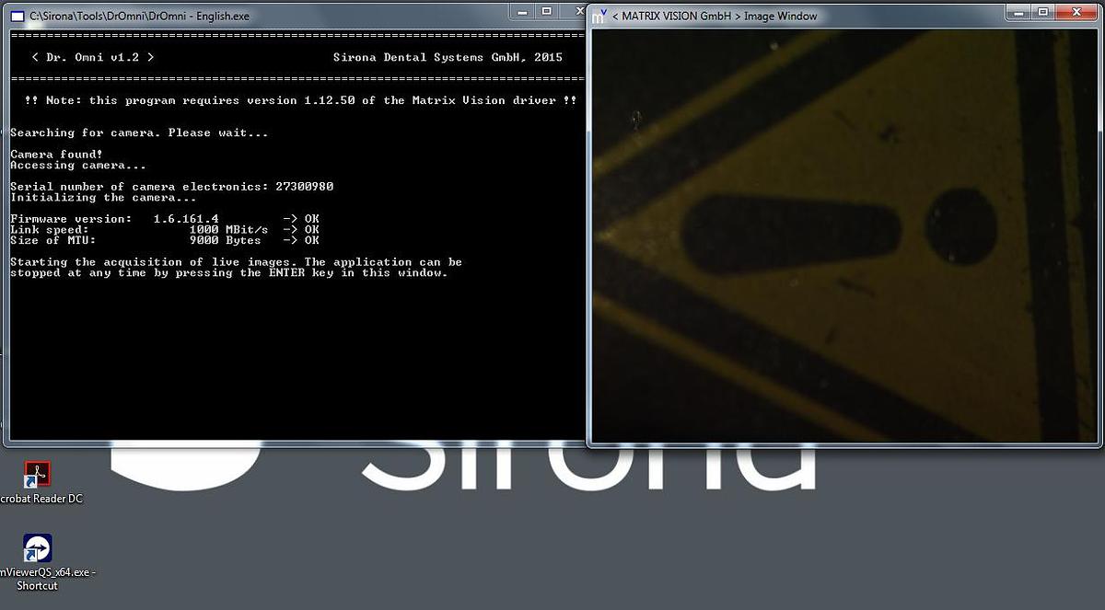This screenshot has width=1105, height=610.
Task: Click the Dr. Omni console window system icon
Action: pos(17,16)
